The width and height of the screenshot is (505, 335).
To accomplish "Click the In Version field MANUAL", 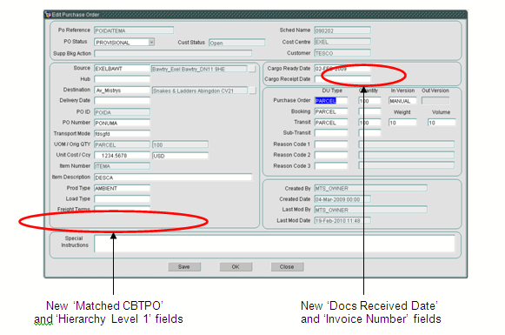I will click(x=402, y=101).
